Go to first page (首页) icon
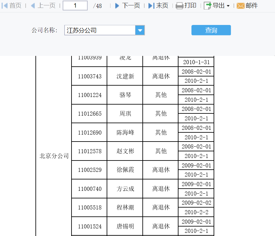Image resolution: width=275 pixels, height=236 pixels. click(x=4, y=6)
